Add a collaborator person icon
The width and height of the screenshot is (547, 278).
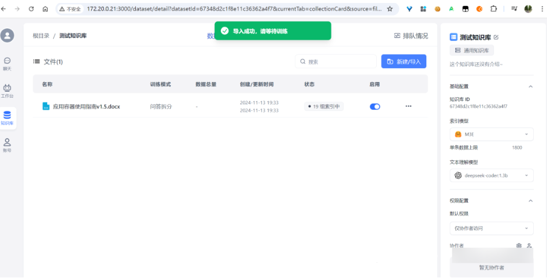coord(529,245)
